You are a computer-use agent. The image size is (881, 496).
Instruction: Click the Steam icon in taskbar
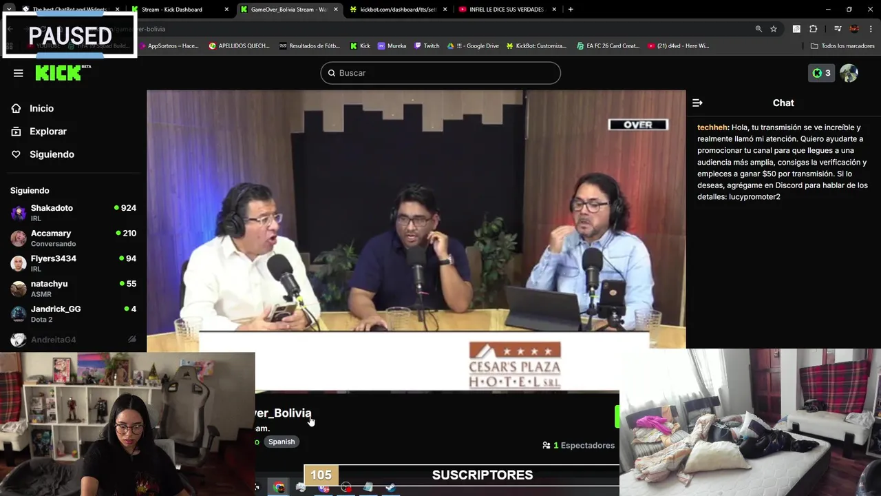pyautogui.click(x=390, y=488)
